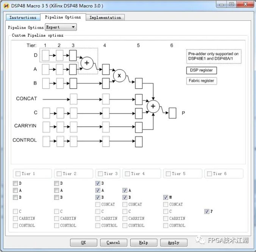Click the Fabric register legend box

click(201, 80)
